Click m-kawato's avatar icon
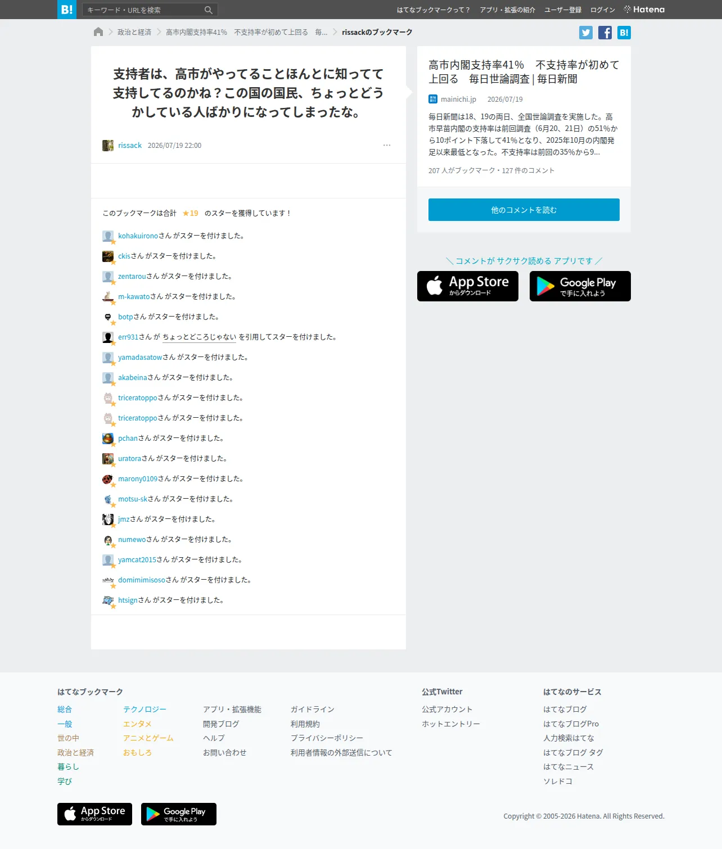 pyautogui.click(x=108, y=297)
